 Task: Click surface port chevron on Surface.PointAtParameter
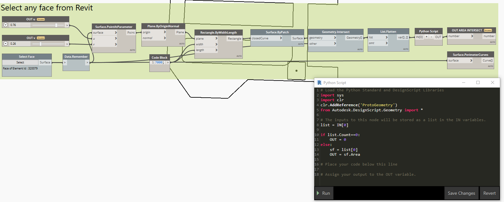(x=116, y=33)
